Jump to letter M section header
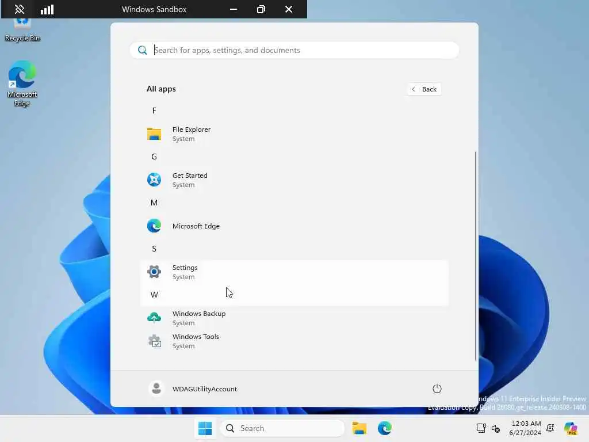The height and width of the screenshot is (442, 589). [x=154, y=203]
